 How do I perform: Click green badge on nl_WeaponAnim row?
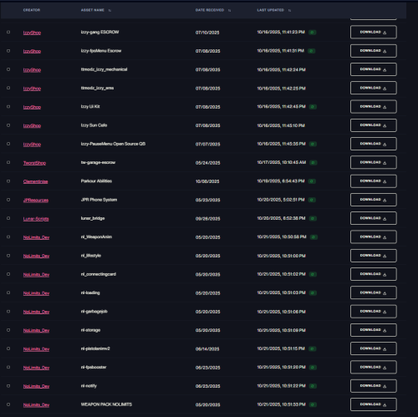tap(313, 237)
